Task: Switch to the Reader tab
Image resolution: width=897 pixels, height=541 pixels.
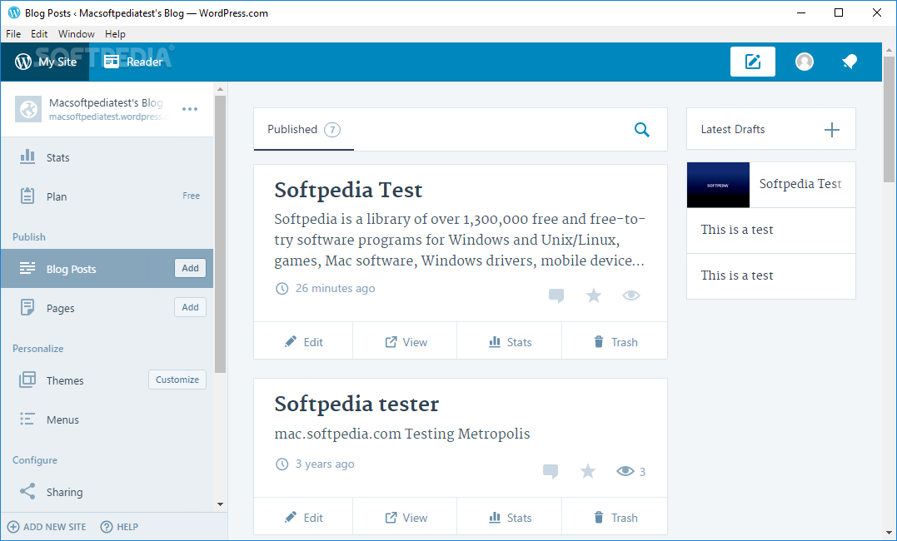Action: pos(133,62)
